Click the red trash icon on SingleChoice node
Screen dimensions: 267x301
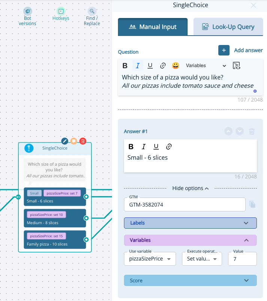pyautogui.click(x=83, y=141)
